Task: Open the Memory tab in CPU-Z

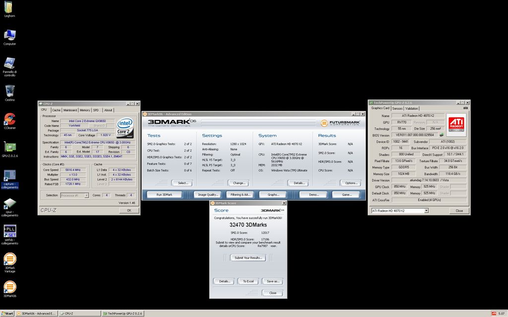Action: (85, 110)
